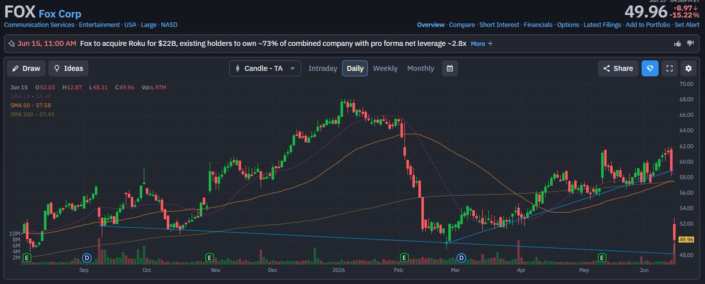The width and height of the screenshot is (705, 284).
Task: Click the earnings marker in mid May
Action: tap(602, 258)
